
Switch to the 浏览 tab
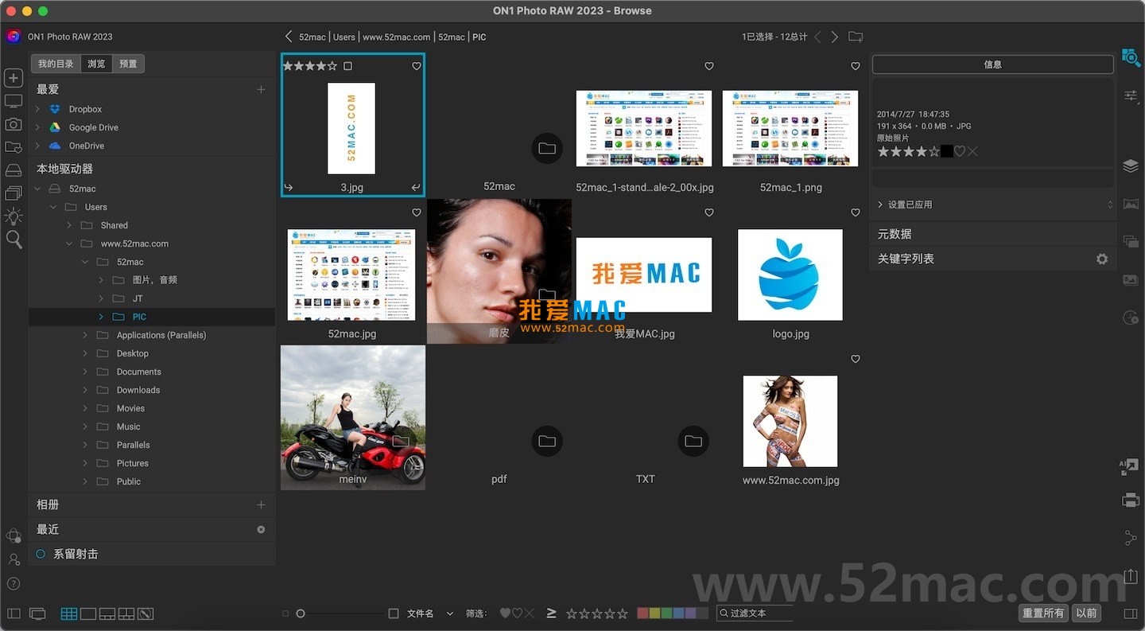96,64
